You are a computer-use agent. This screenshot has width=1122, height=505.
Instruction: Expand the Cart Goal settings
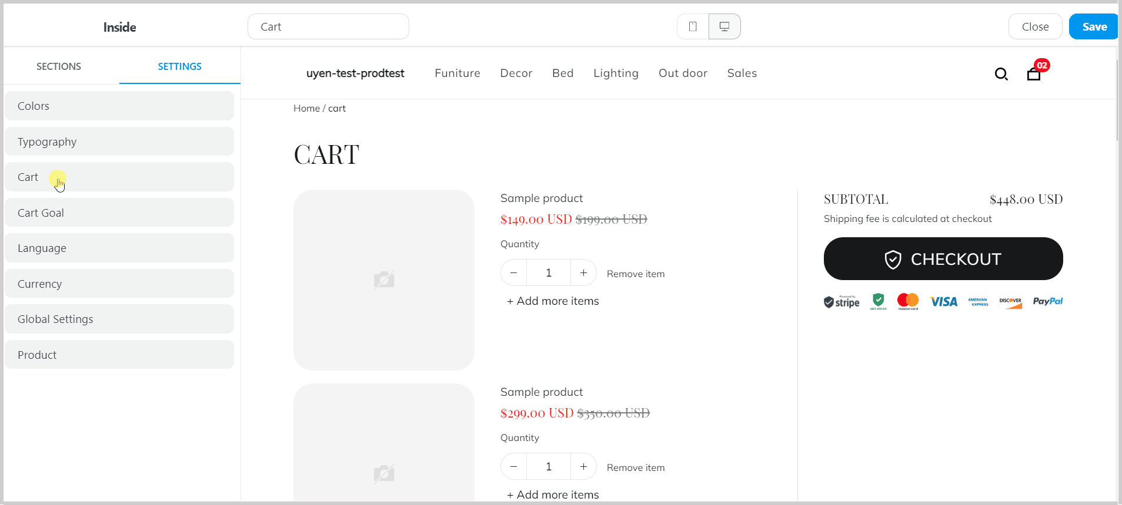[x=119, y=213]
